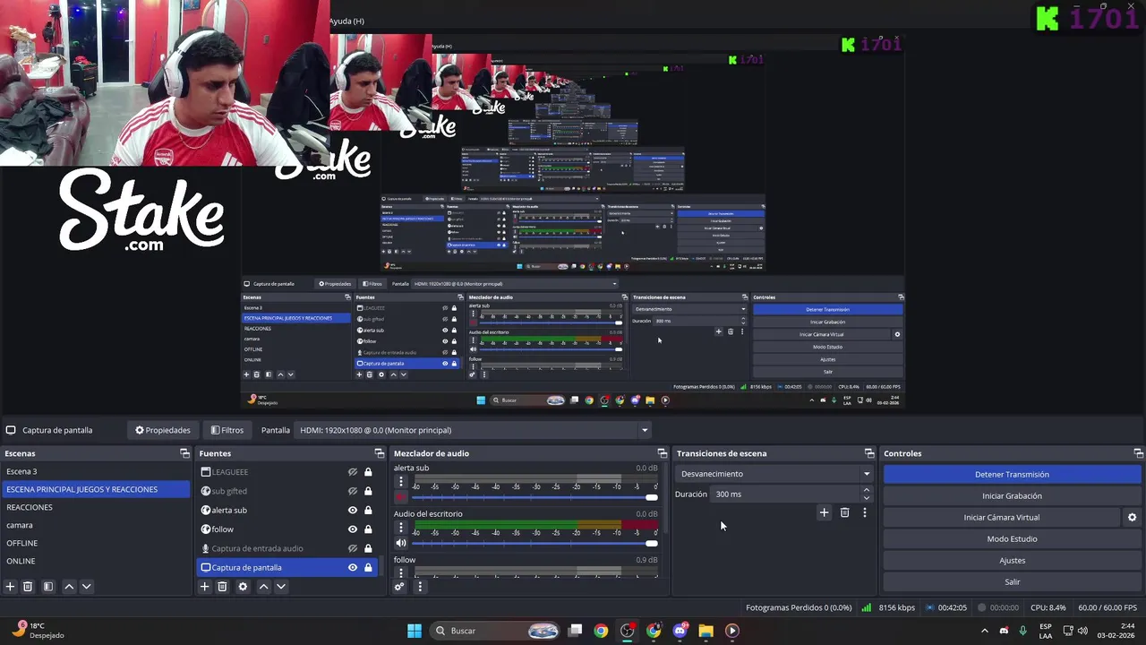Open Filtros for selected source

[x=227, y=430]
